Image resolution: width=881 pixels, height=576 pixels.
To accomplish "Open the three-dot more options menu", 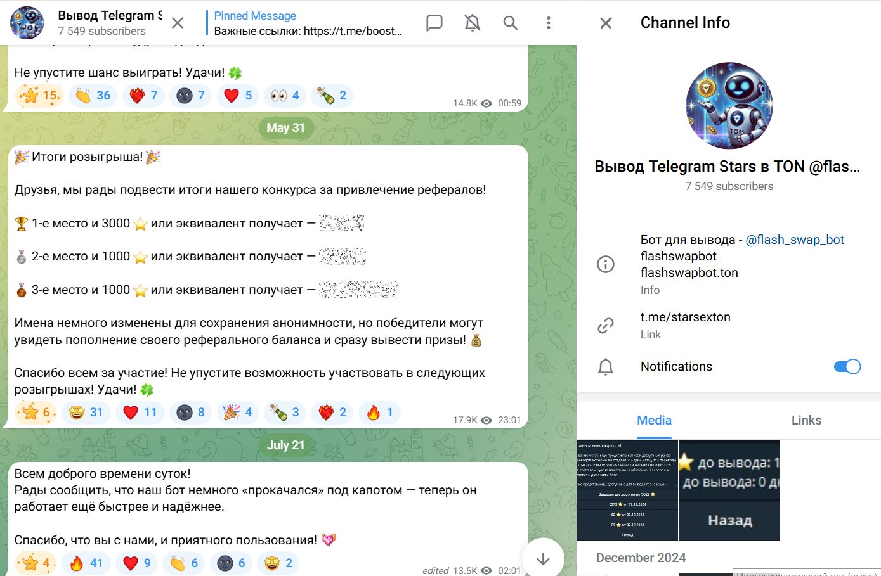I will tap(549, 23).
